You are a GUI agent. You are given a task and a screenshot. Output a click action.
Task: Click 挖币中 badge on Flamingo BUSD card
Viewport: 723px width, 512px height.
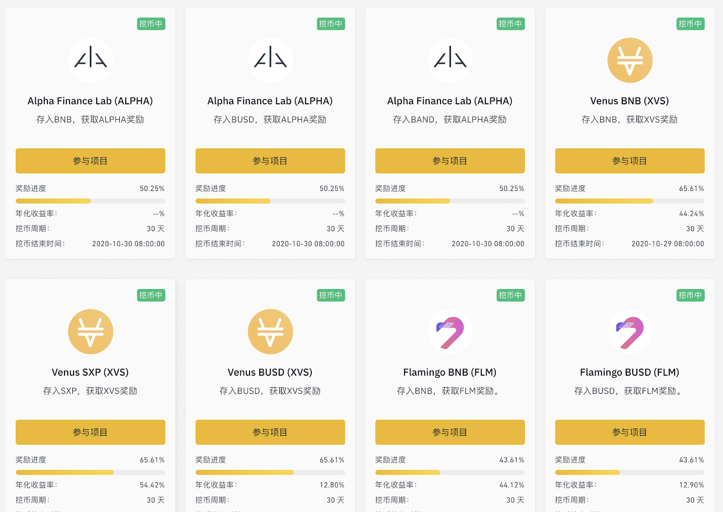tap(690, 295)
